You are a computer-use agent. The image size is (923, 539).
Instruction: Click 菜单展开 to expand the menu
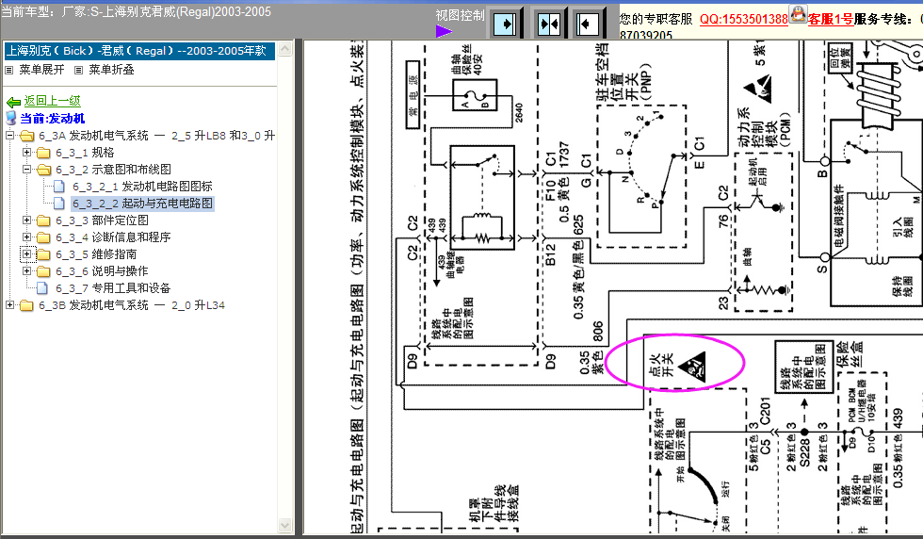(41, 70)
